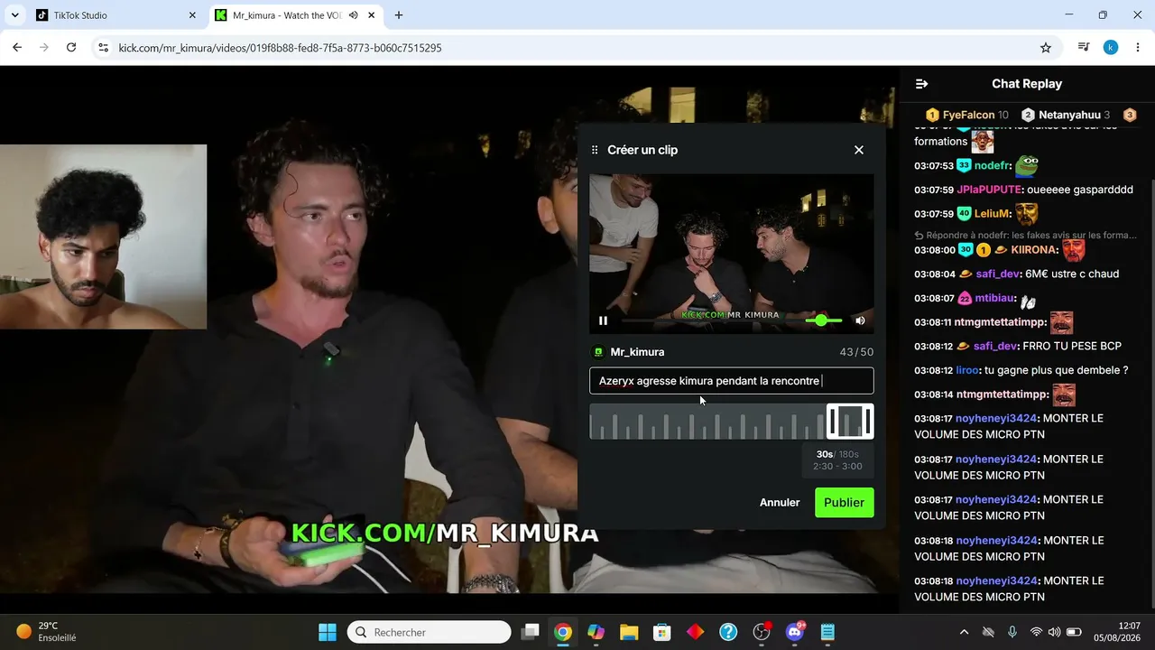Launch Microsoft Store from the taskbar

point(662,632)
